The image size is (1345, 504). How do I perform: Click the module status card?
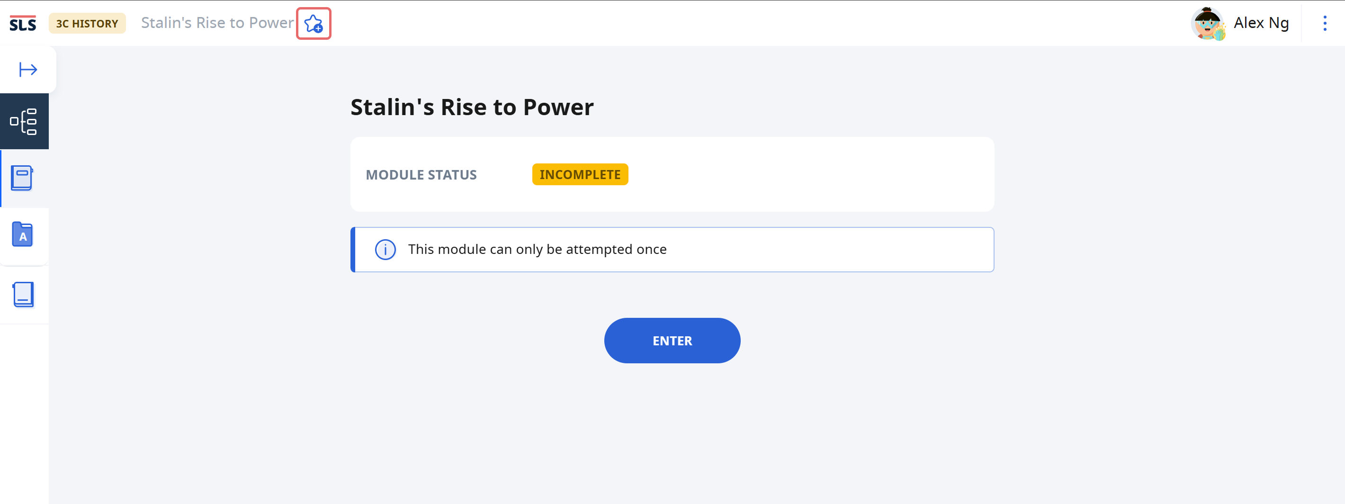(672, 174)
